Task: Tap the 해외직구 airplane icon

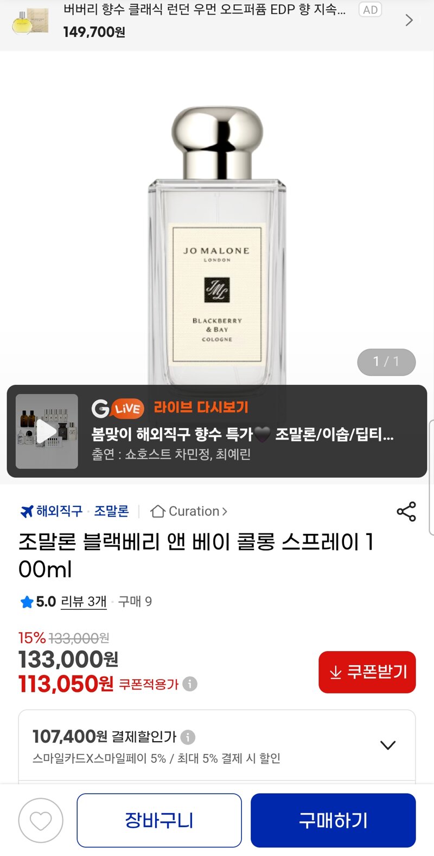Action: coord(27,511)
